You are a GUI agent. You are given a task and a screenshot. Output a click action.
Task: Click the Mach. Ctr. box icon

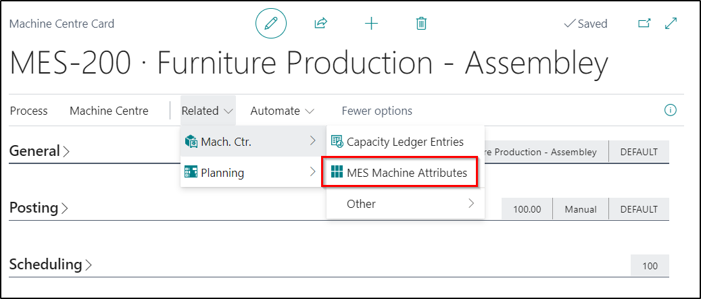(191, 142)
